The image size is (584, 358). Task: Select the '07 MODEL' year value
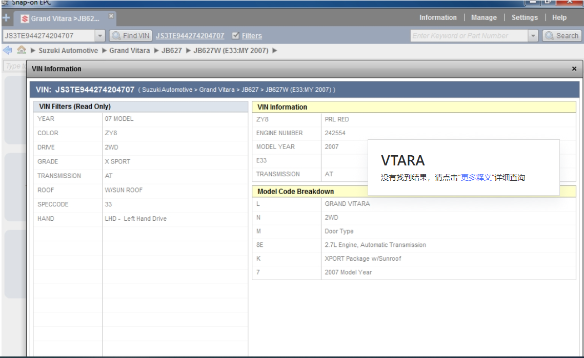point(119,119)
